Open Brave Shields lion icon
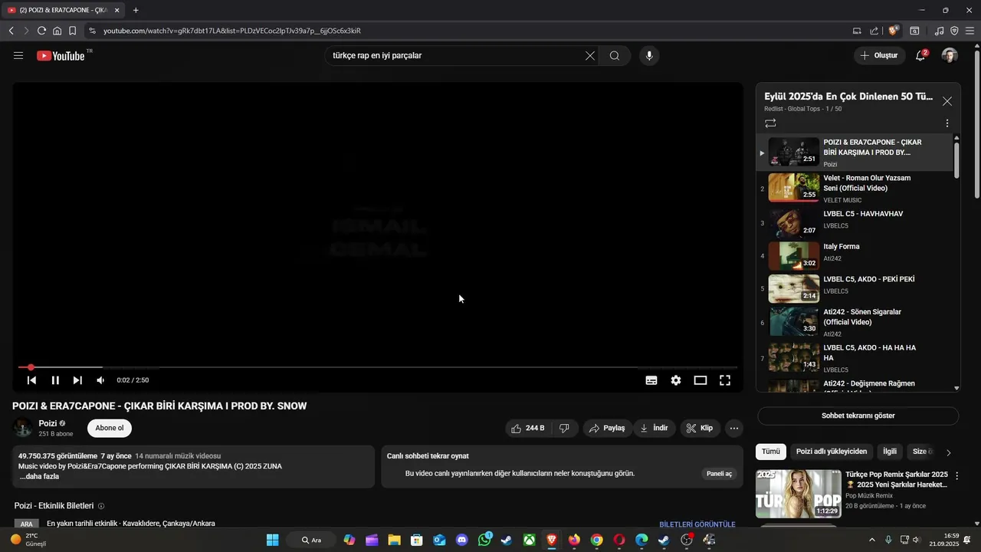 pyautogui.click(x=894, y=31)
